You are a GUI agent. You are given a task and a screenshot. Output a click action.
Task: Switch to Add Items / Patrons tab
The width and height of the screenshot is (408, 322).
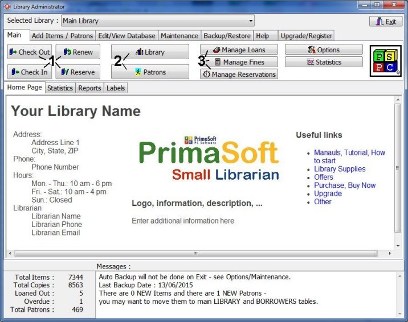62,36
